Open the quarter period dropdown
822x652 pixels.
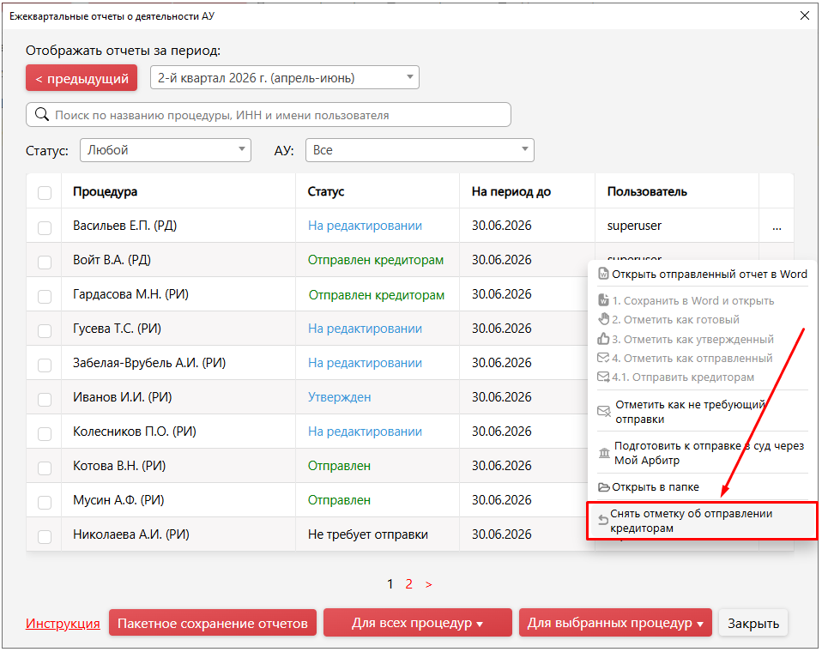[x=285, y=77]
